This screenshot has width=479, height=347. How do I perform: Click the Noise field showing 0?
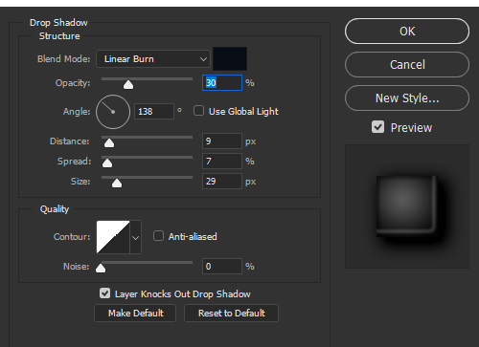point(222,267)
